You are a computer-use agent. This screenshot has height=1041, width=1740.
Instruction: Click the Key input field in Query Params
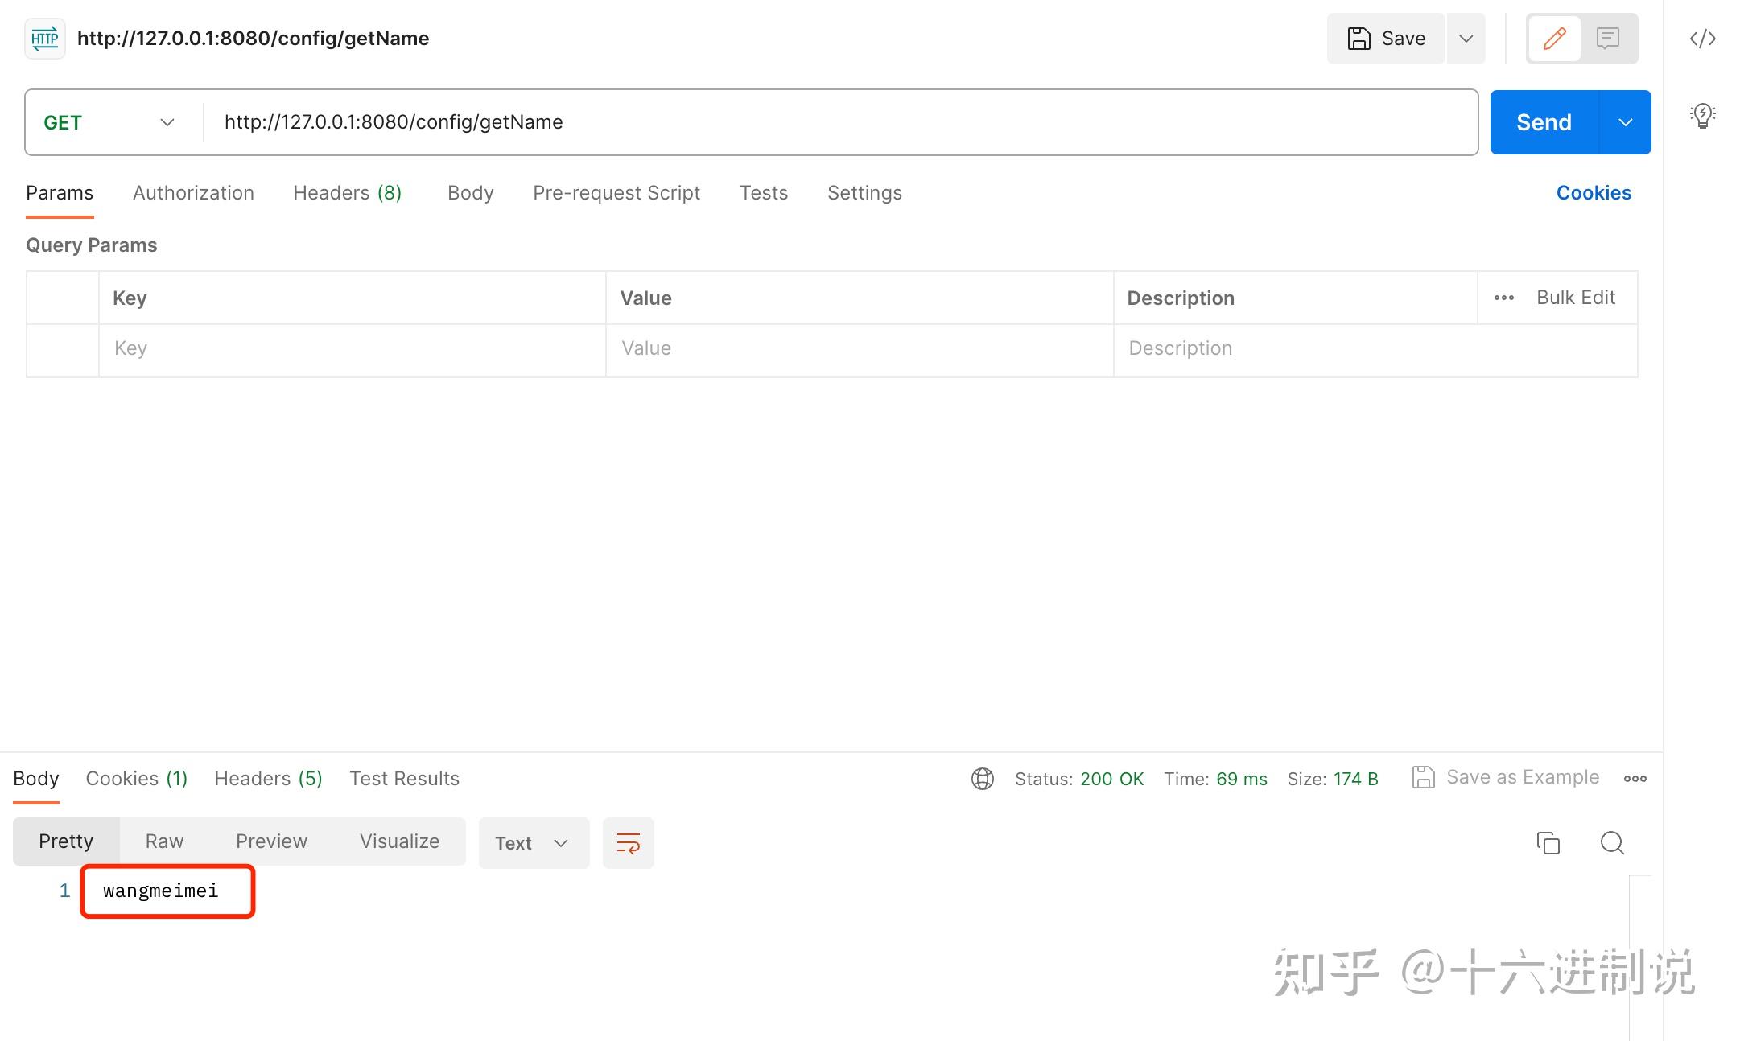click(x=352, y=348)
